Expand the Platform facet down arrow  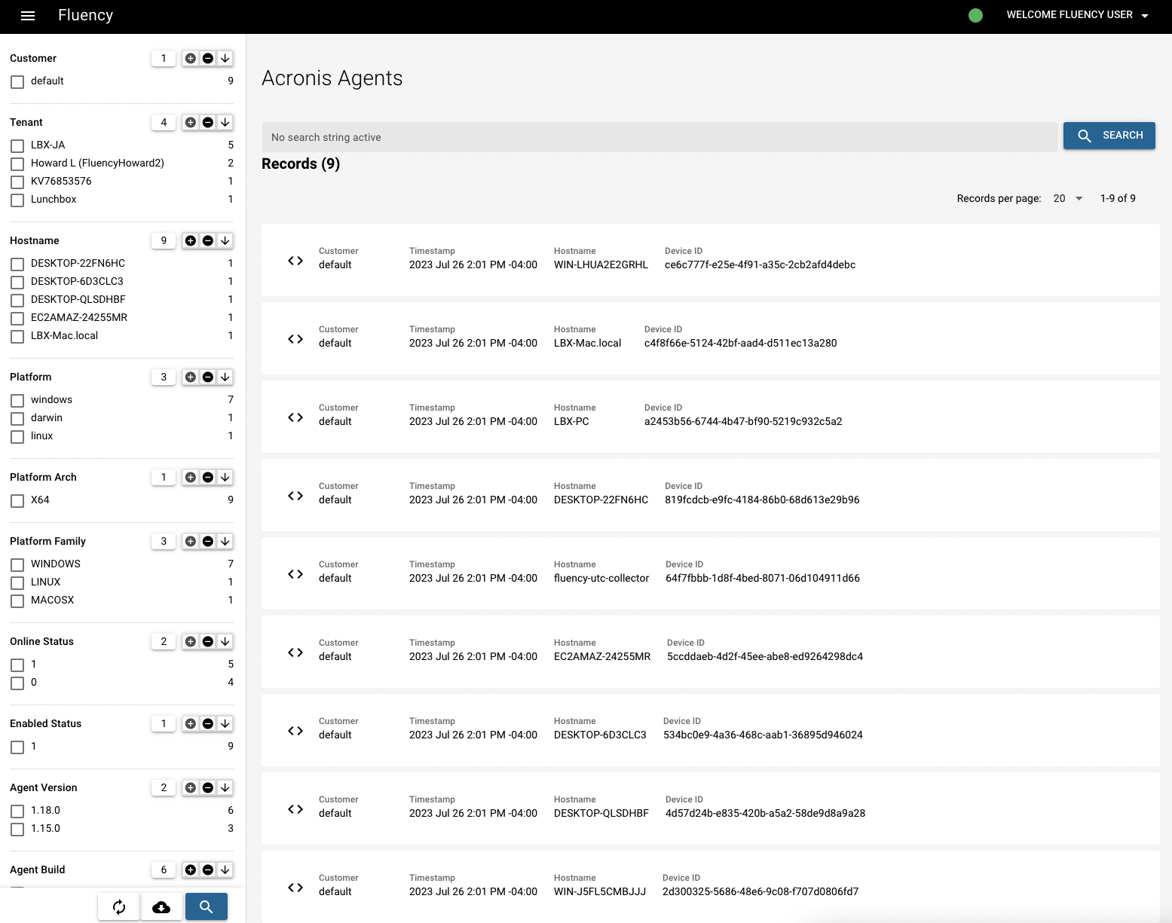[x=225, y=377]
